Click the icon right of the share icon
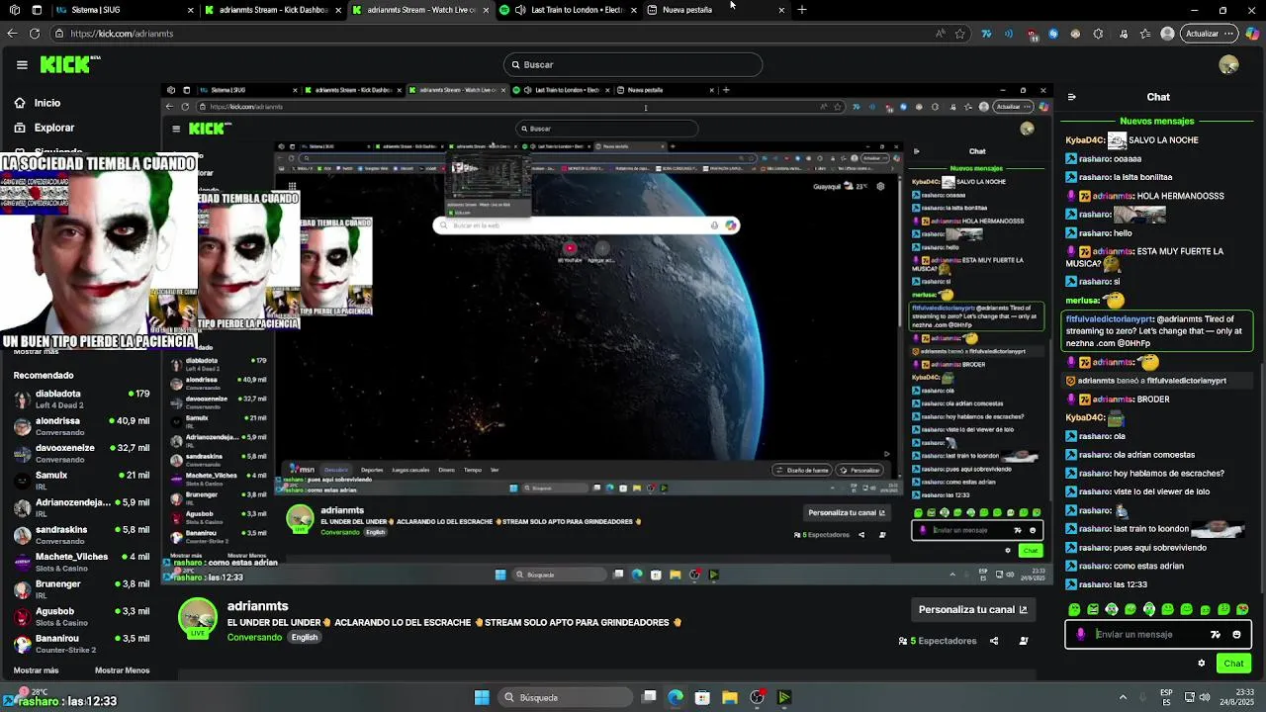This screenshot has height=712, width=1266. (x=1024, y=641)
